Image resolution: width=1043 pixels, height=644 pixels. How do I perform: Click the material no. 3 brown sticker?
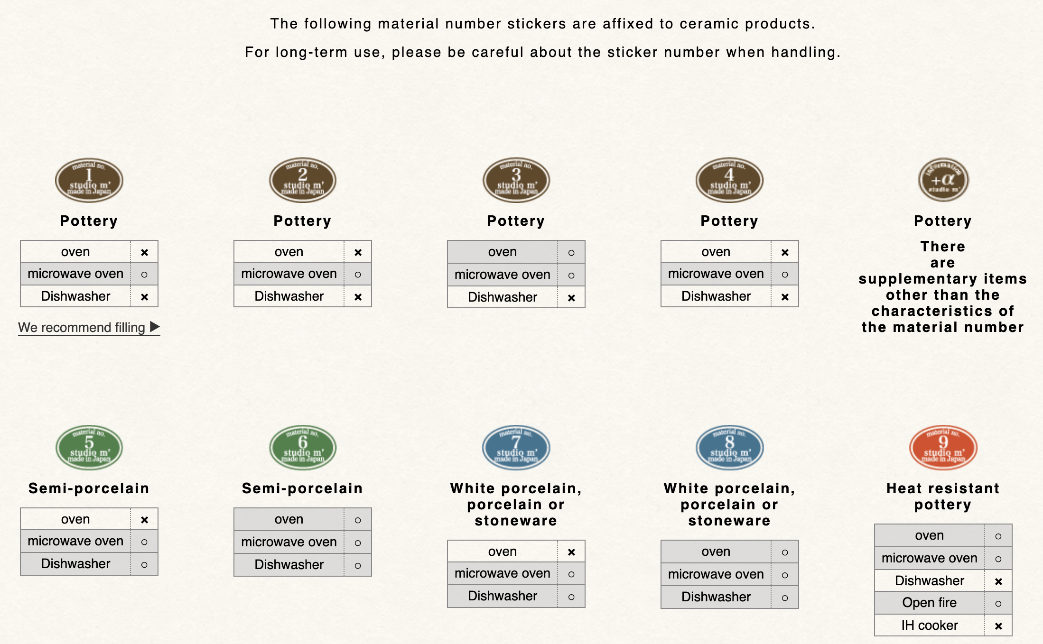pyautogui.click(x=516, y=180)
